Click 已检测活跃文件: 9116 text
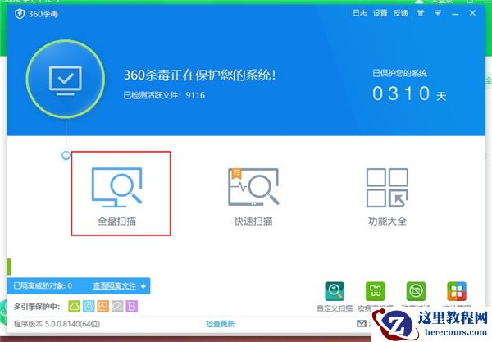Screen dimensions: 492x342 (x=164, y=95)
